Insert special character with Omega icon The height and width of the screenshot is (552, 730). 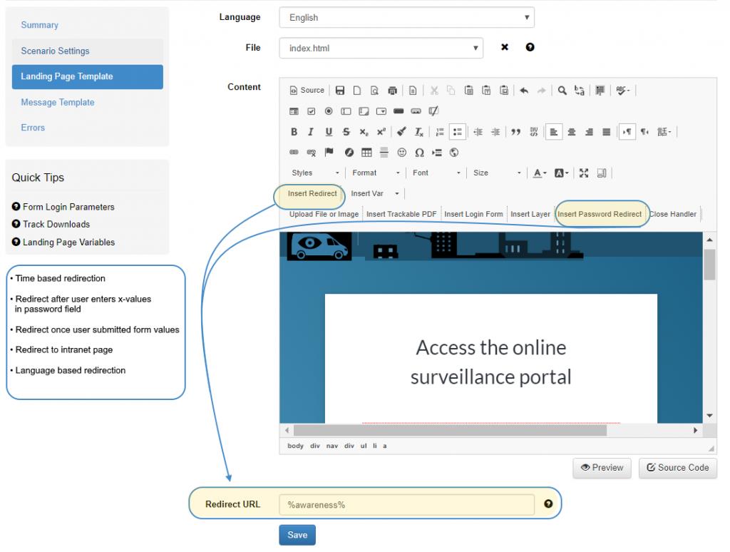click(x=419, y=153)
